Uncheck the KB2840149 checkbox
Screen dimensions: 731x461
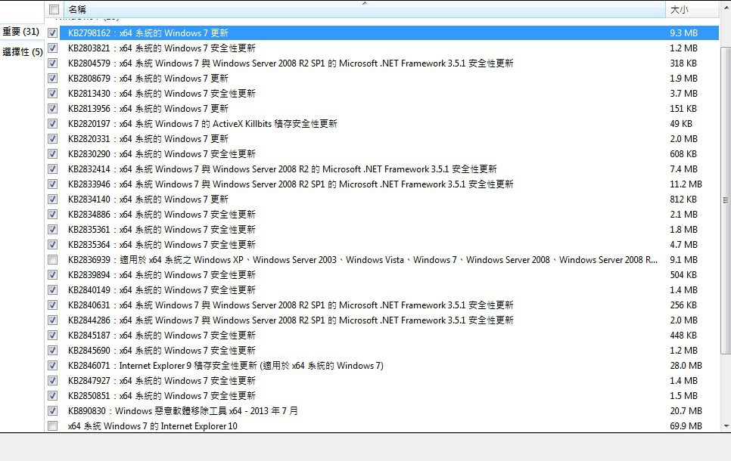53,290
